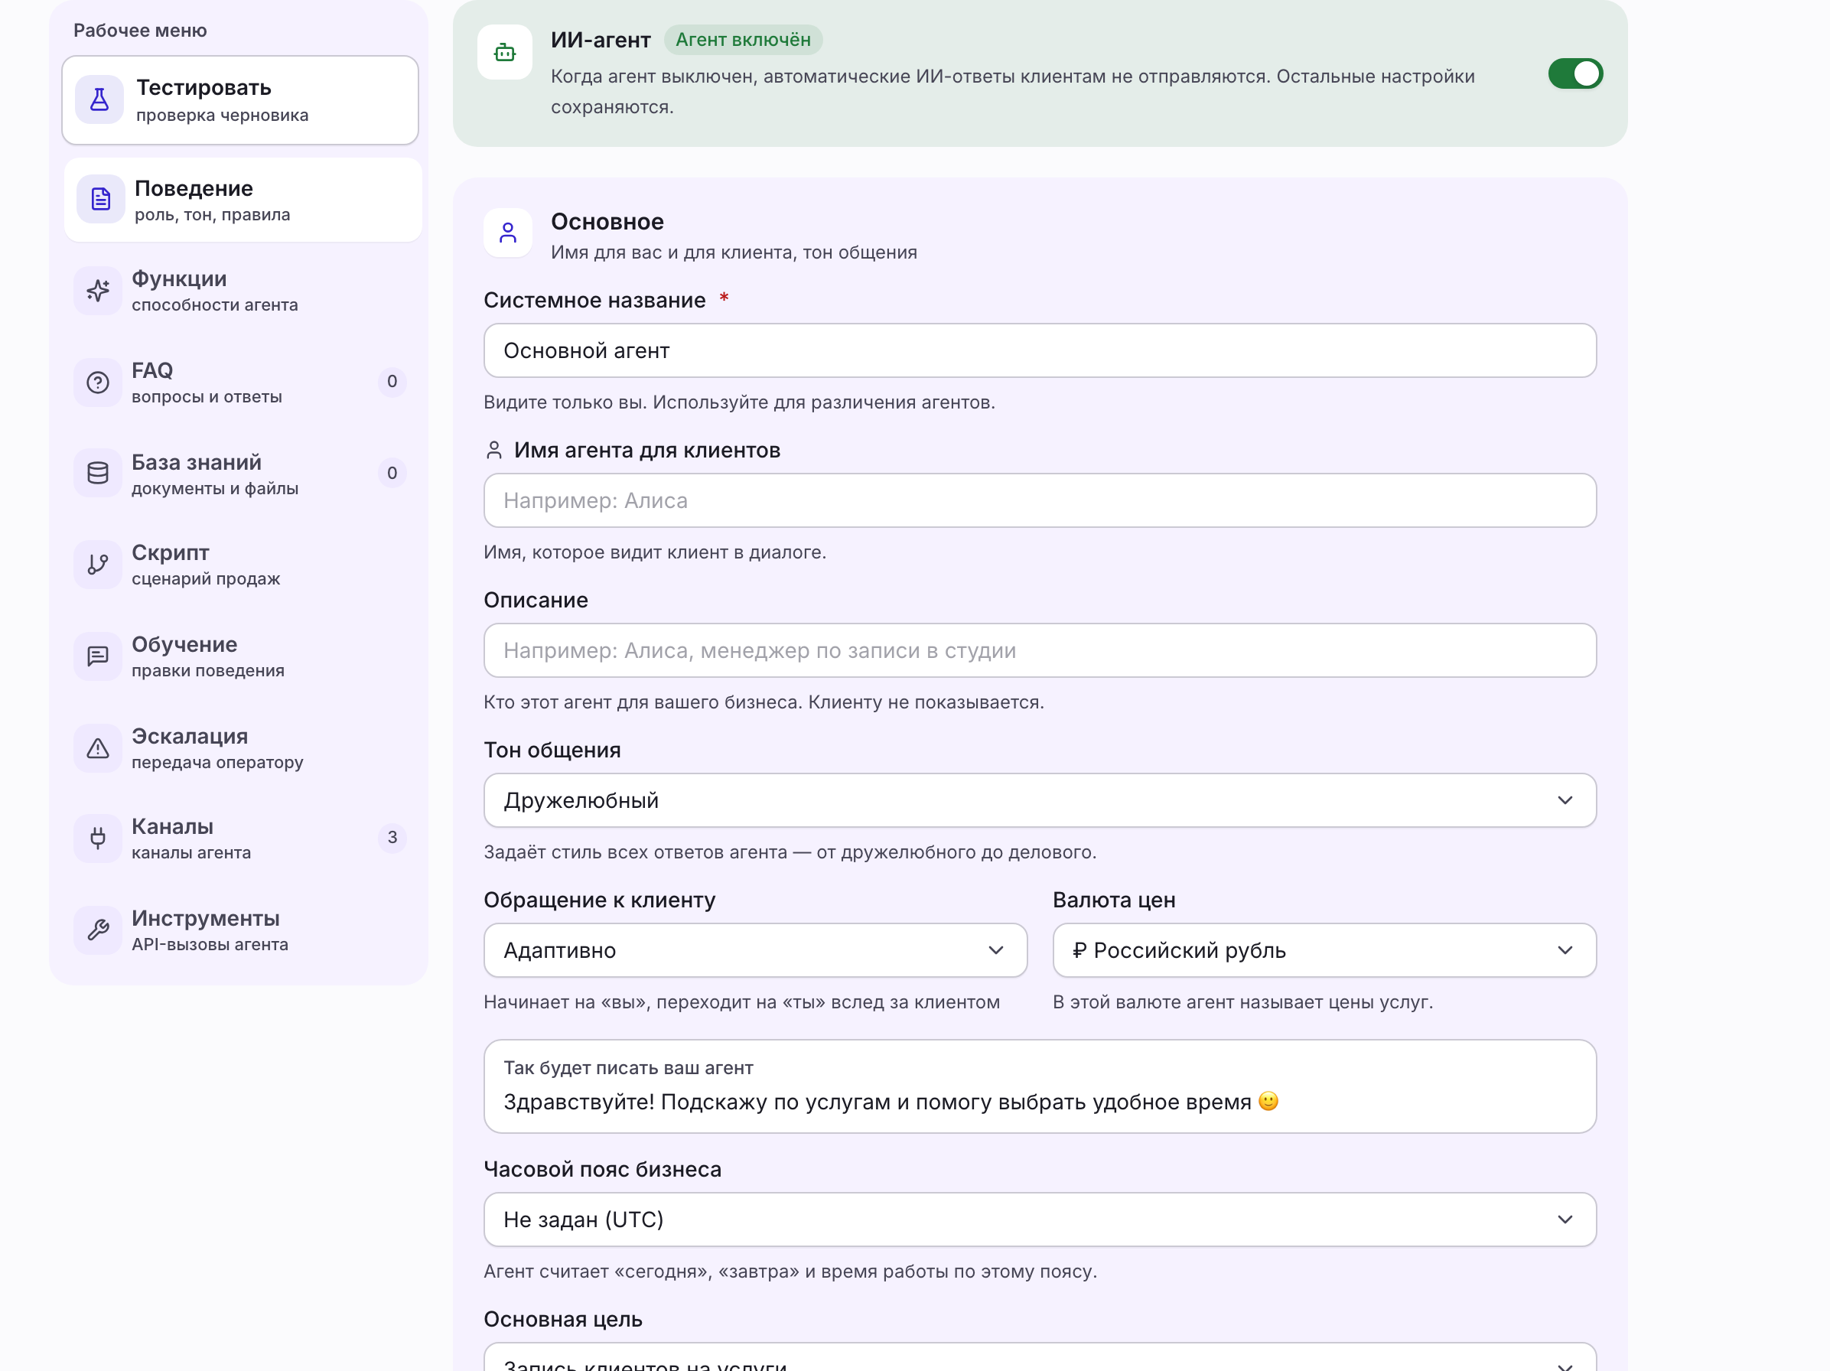Click the wrench icon next to Инструменты
Viewport: 1830px width, 1371px height.
click(x=98, y=930)
